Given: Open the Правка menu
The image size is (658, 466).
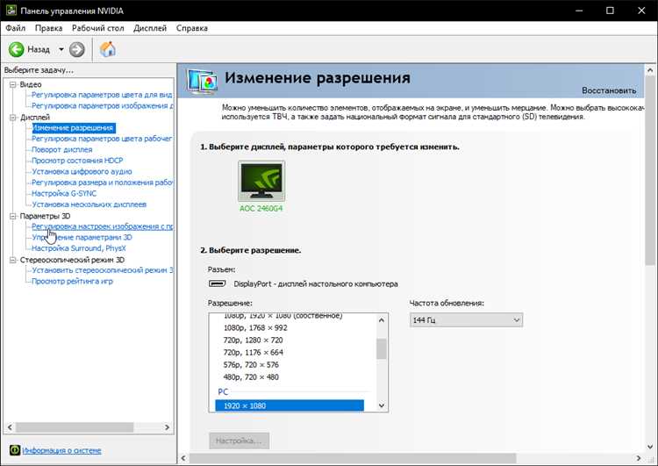Looking at the screenshot, I should (x=48, y=28).
